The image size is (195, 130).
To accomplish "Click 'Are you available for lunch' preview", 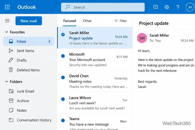I will click(x=97, y=108).
